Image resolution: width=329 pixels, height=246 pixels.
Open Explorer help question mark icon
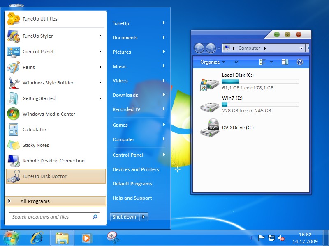point(300,62)
